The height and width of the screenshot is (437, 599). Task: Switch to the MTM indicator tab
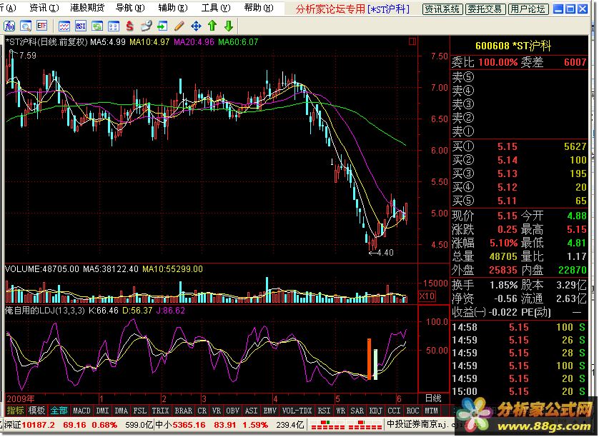click(432, 411)
